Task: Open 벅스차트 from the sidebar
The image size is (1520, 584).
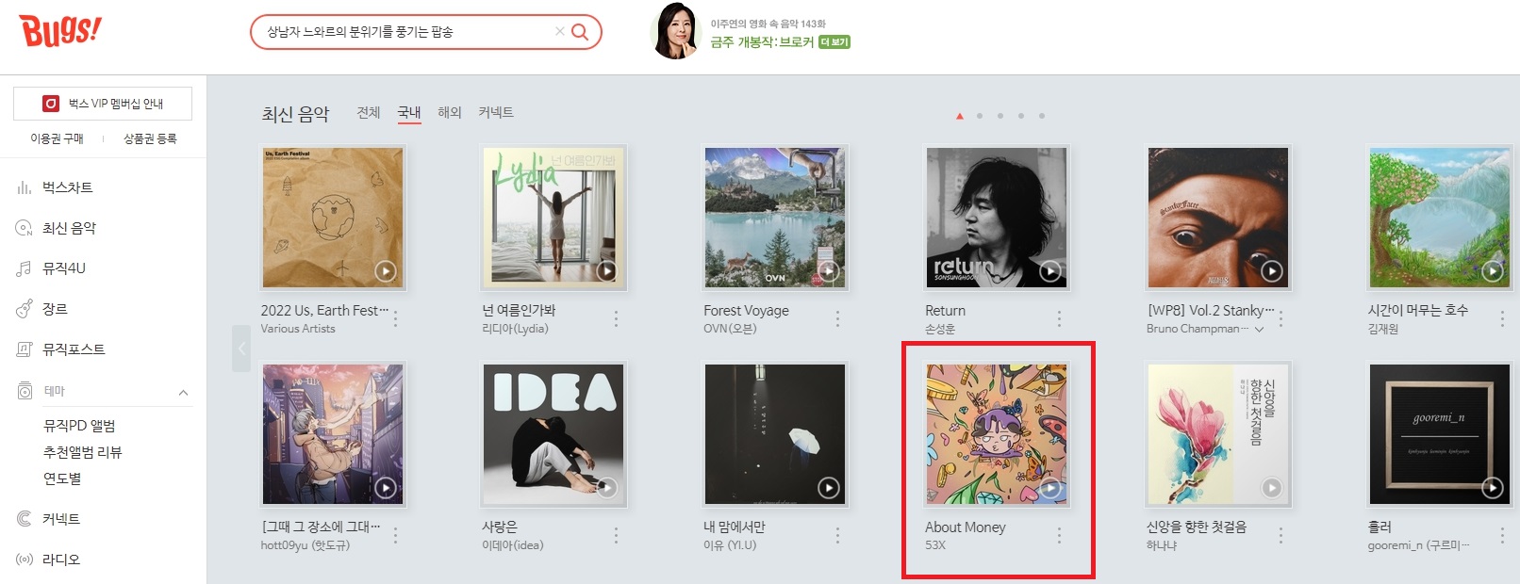Action: (68, 187)
